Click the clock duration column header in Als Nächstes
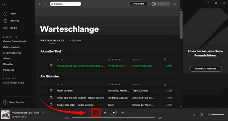 click(165, 84)
